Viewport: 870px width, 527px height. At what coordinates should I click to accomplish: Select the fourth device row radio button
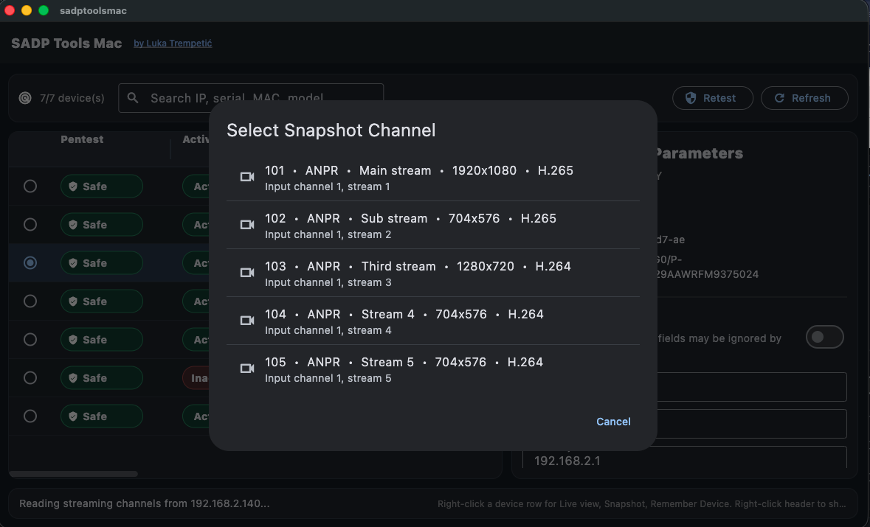point(30,301)
